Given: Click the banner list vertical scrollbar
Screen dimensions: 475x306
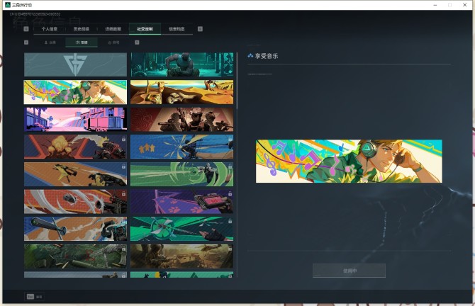Looking at the screenshot, I should tap(237, 81).
